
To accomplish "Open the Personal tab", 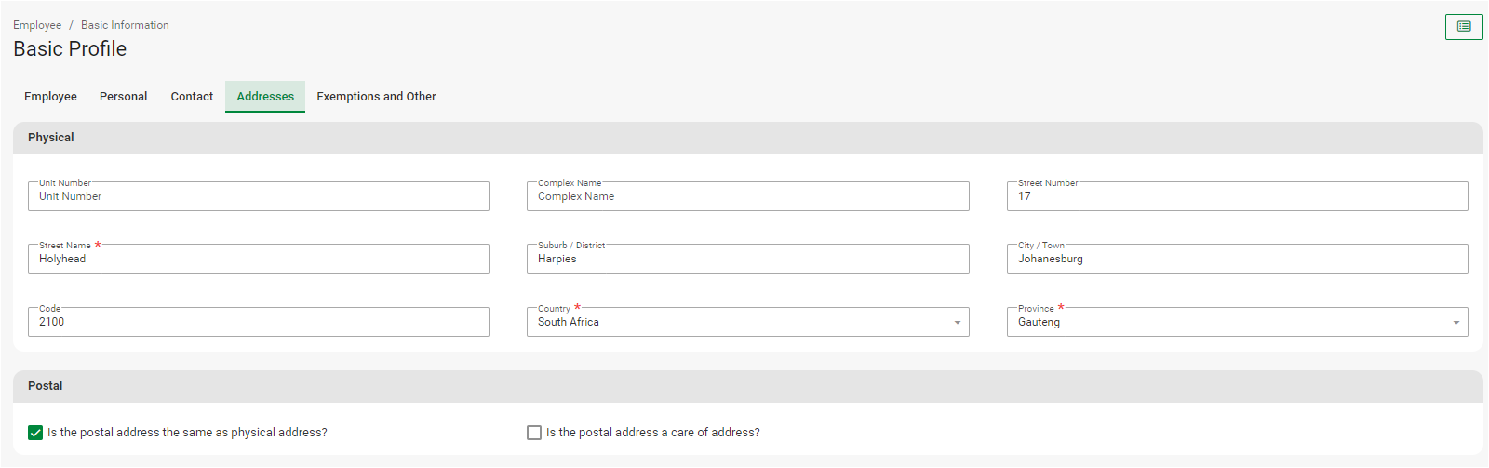I will pyautogui.click(x=123, y=97).
